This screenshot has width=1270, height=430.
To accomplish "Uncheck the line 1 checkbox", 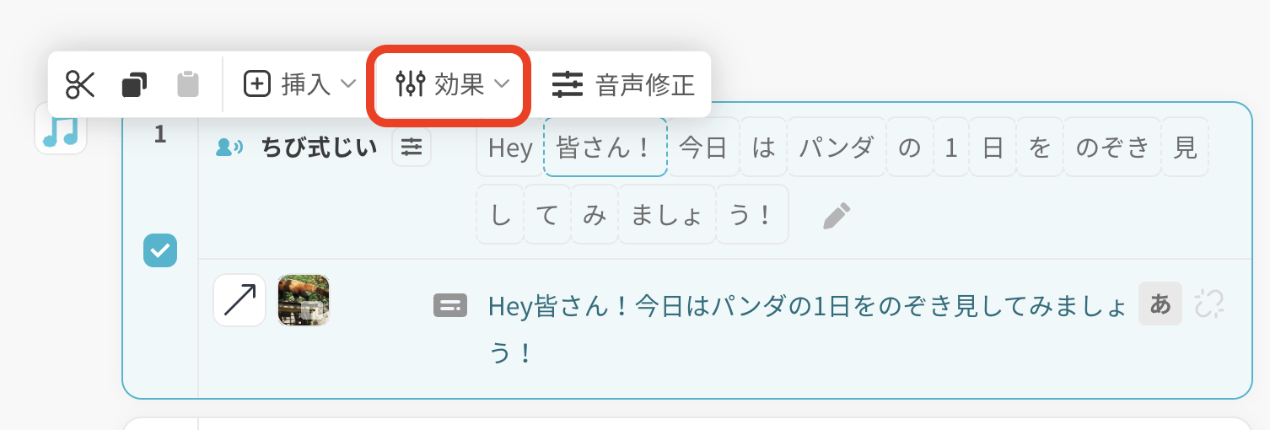I will tap(160, 250).
